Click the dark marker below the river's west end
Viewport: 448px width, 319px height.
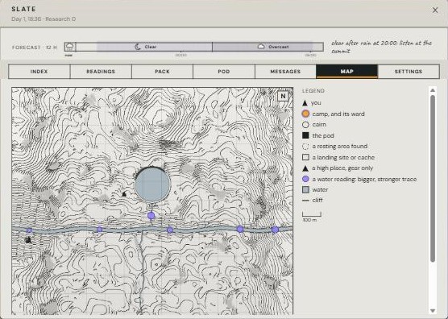point(28,240)
